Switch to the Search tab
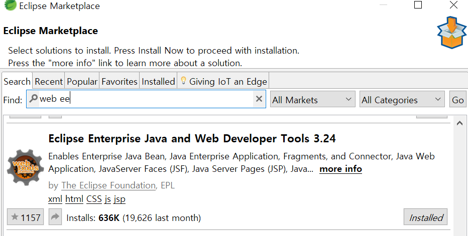Screen dimensions: 468x236 click(17, 81)
